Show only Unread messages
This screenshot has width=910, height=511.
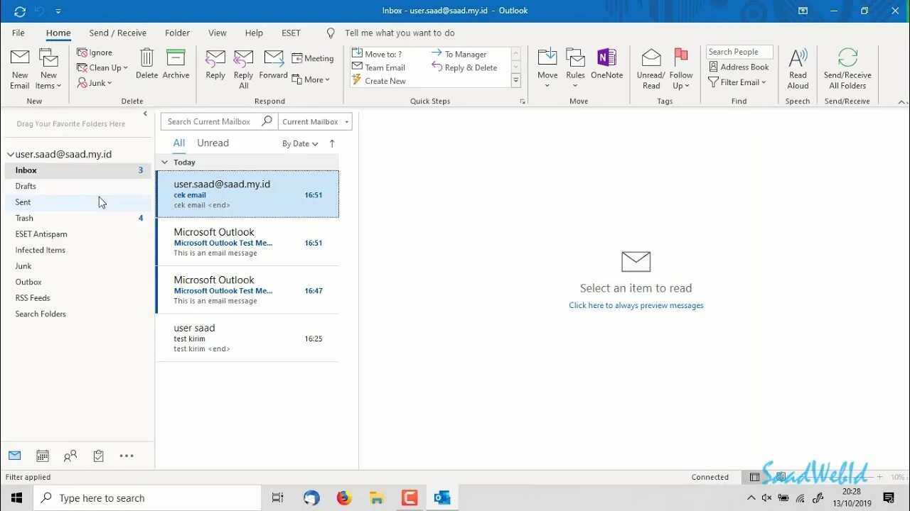(213, 143)
